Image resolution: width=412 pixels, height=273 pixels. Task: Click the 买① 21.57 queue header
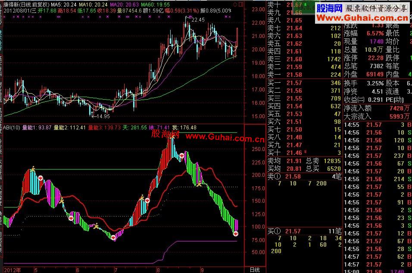[304, 231]
